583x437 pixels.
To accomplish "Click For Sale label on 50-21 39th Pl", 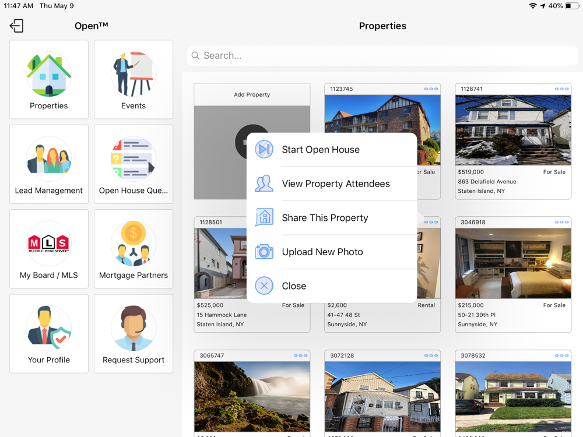I will [554, 305].
